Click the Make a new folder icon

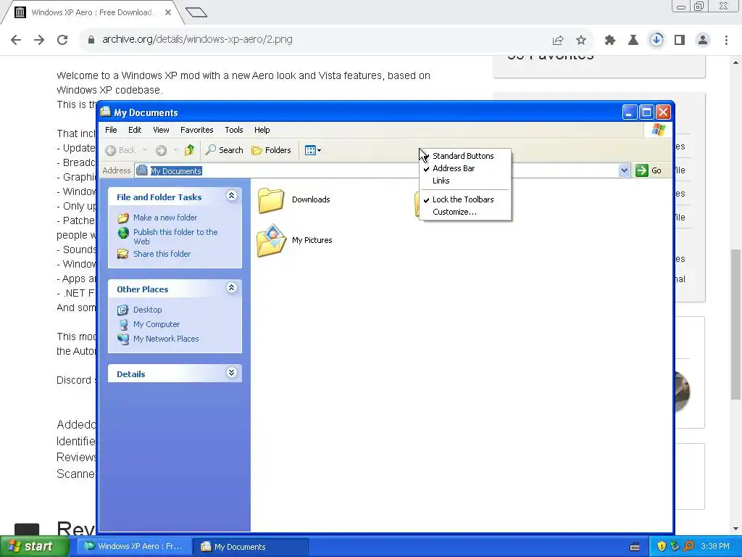coord(123,218)
